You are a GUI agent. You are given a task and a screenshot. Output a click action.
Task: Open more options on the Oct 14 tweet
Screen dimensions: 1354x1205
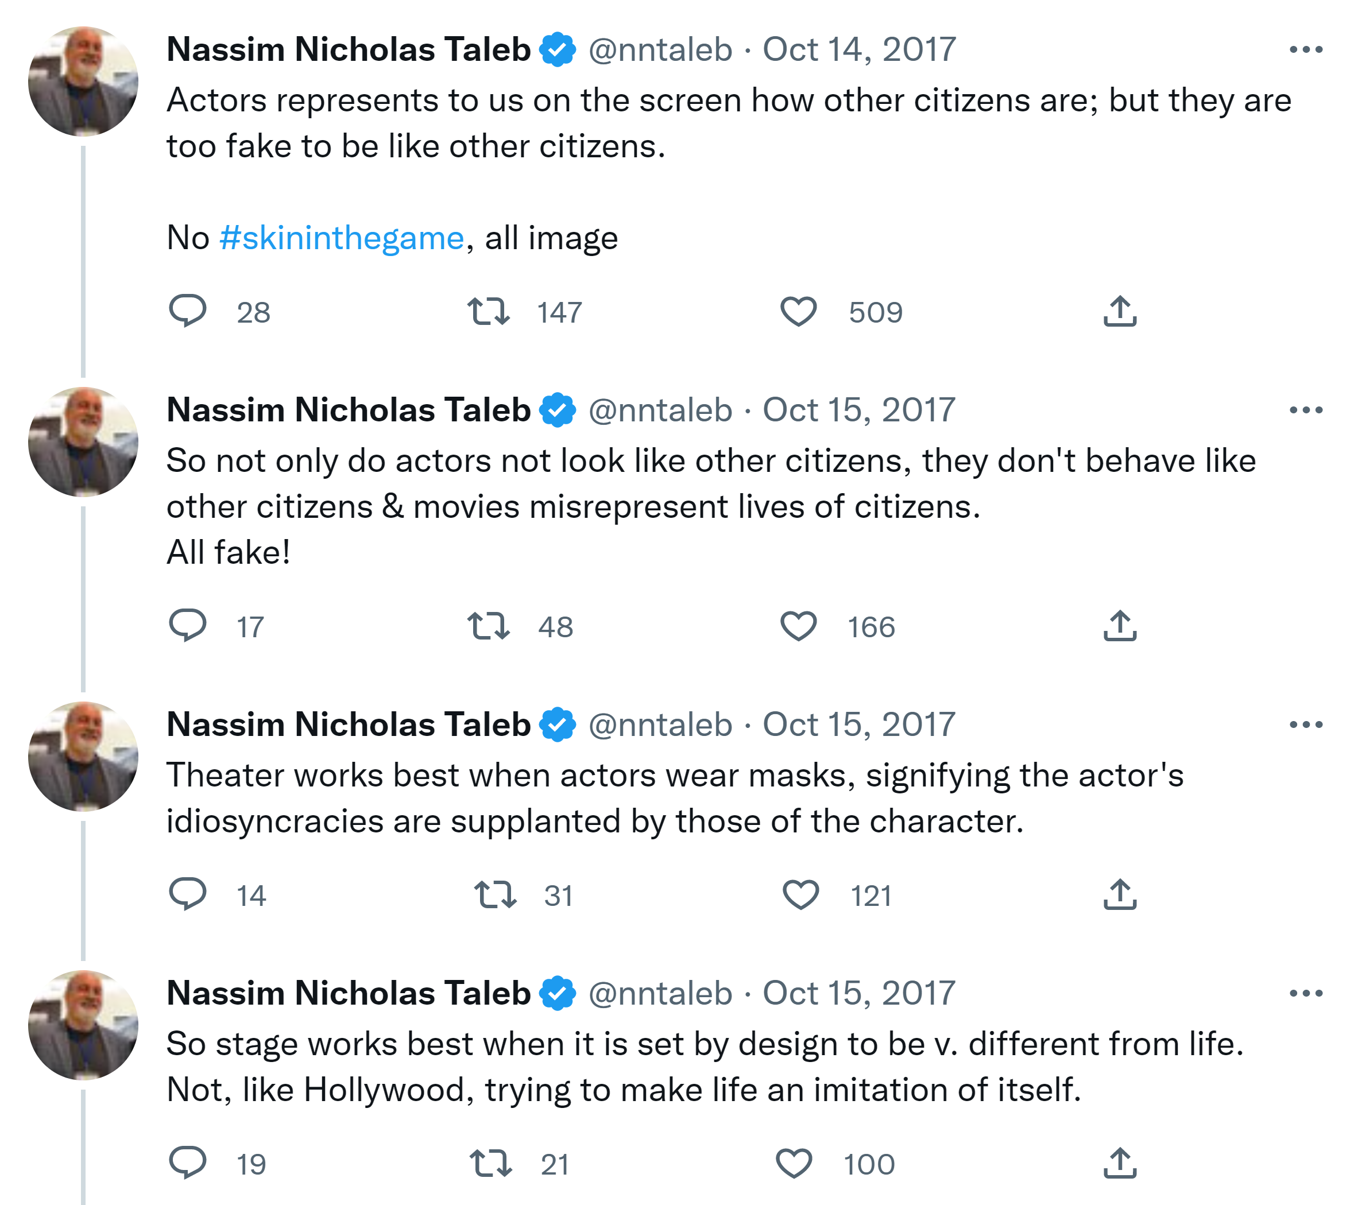(1306, 50)
